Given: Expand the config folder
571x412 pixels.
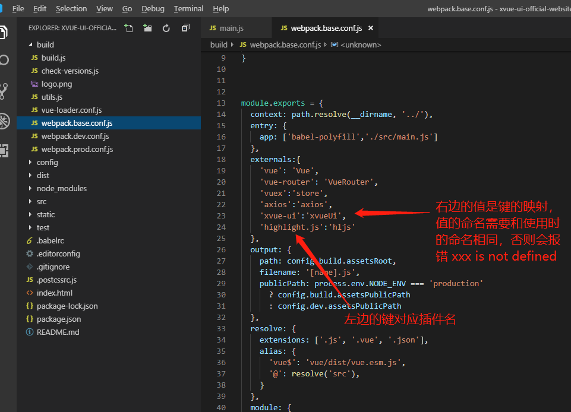Looking at the screenshot, I should (30, 162).
